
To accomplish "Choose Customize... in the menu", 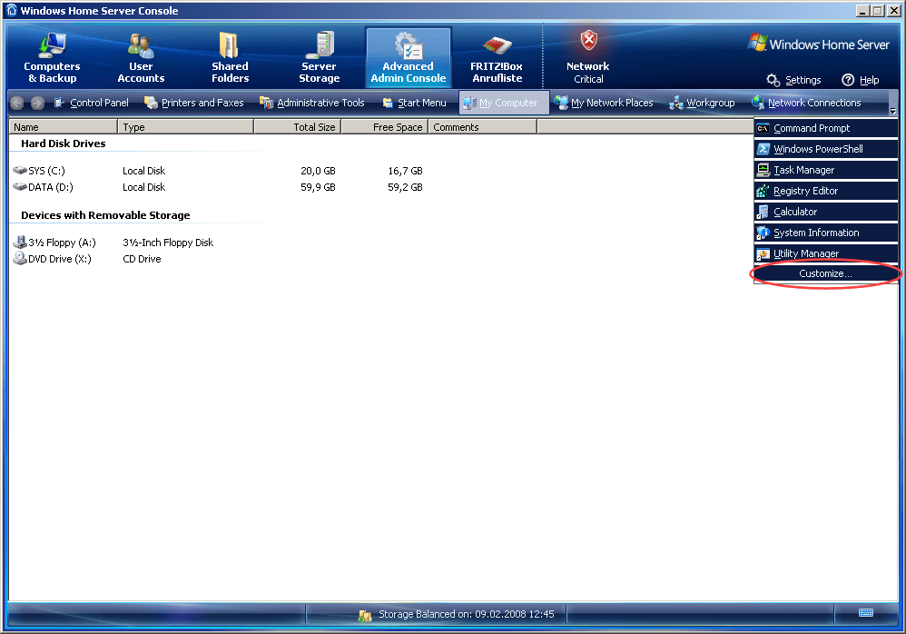I will 826,273.
